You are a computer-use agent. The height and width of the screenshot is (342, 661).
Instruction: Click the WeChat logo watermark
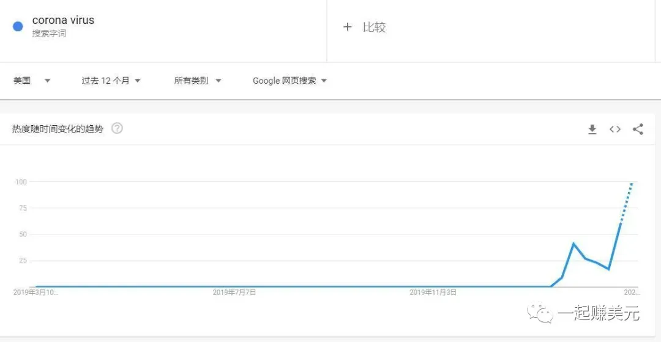(540, 313)
